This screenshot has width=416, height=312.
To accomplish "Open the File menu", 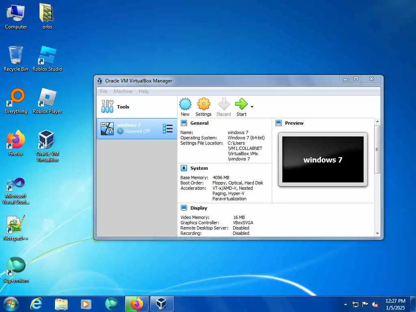I will tap(104, 91).
